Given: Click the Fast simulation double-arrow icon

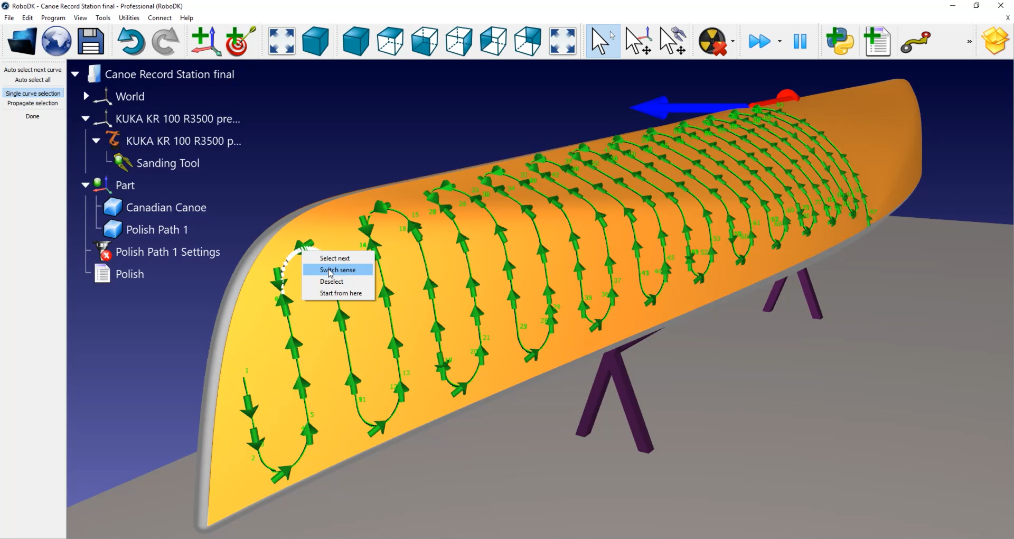Looking at the screenshot, I should [759, 41].
